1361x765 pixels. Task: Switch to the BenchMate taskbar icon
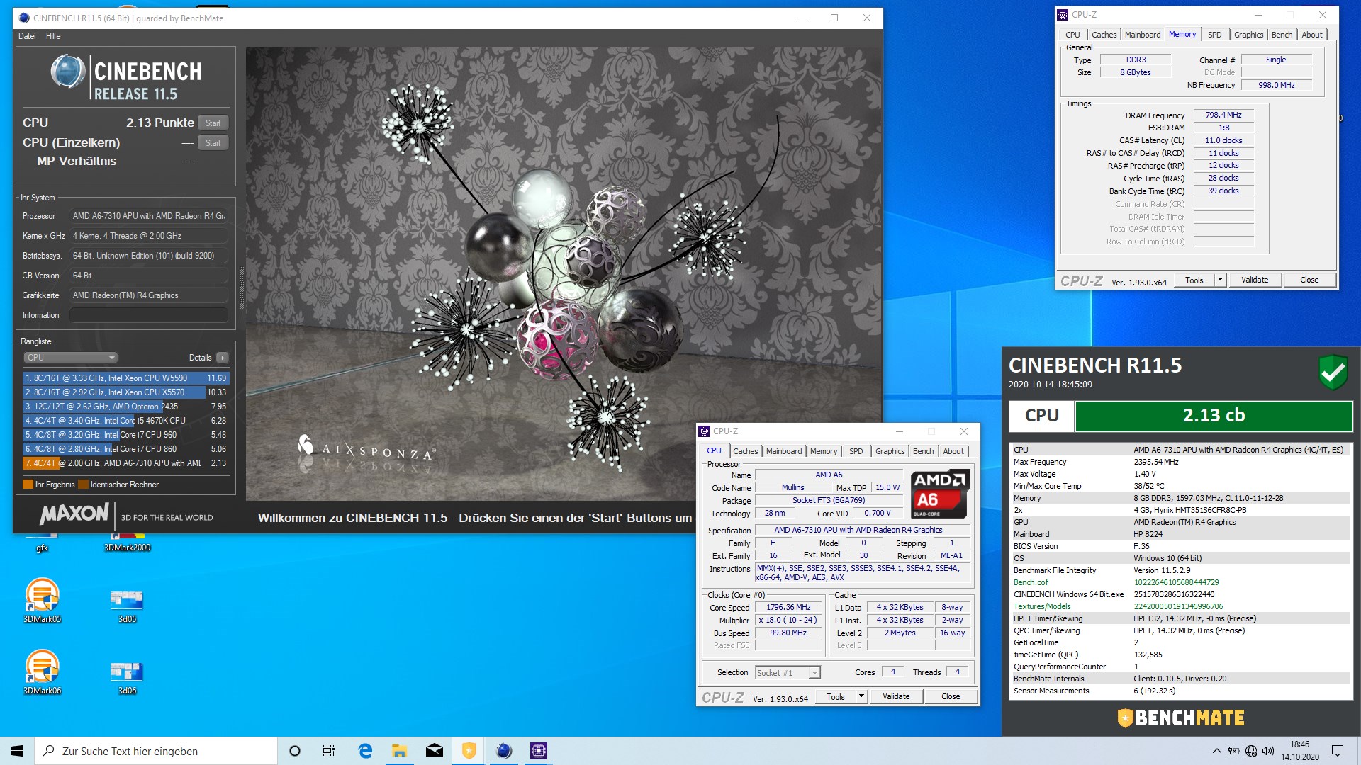coord(469,751)
